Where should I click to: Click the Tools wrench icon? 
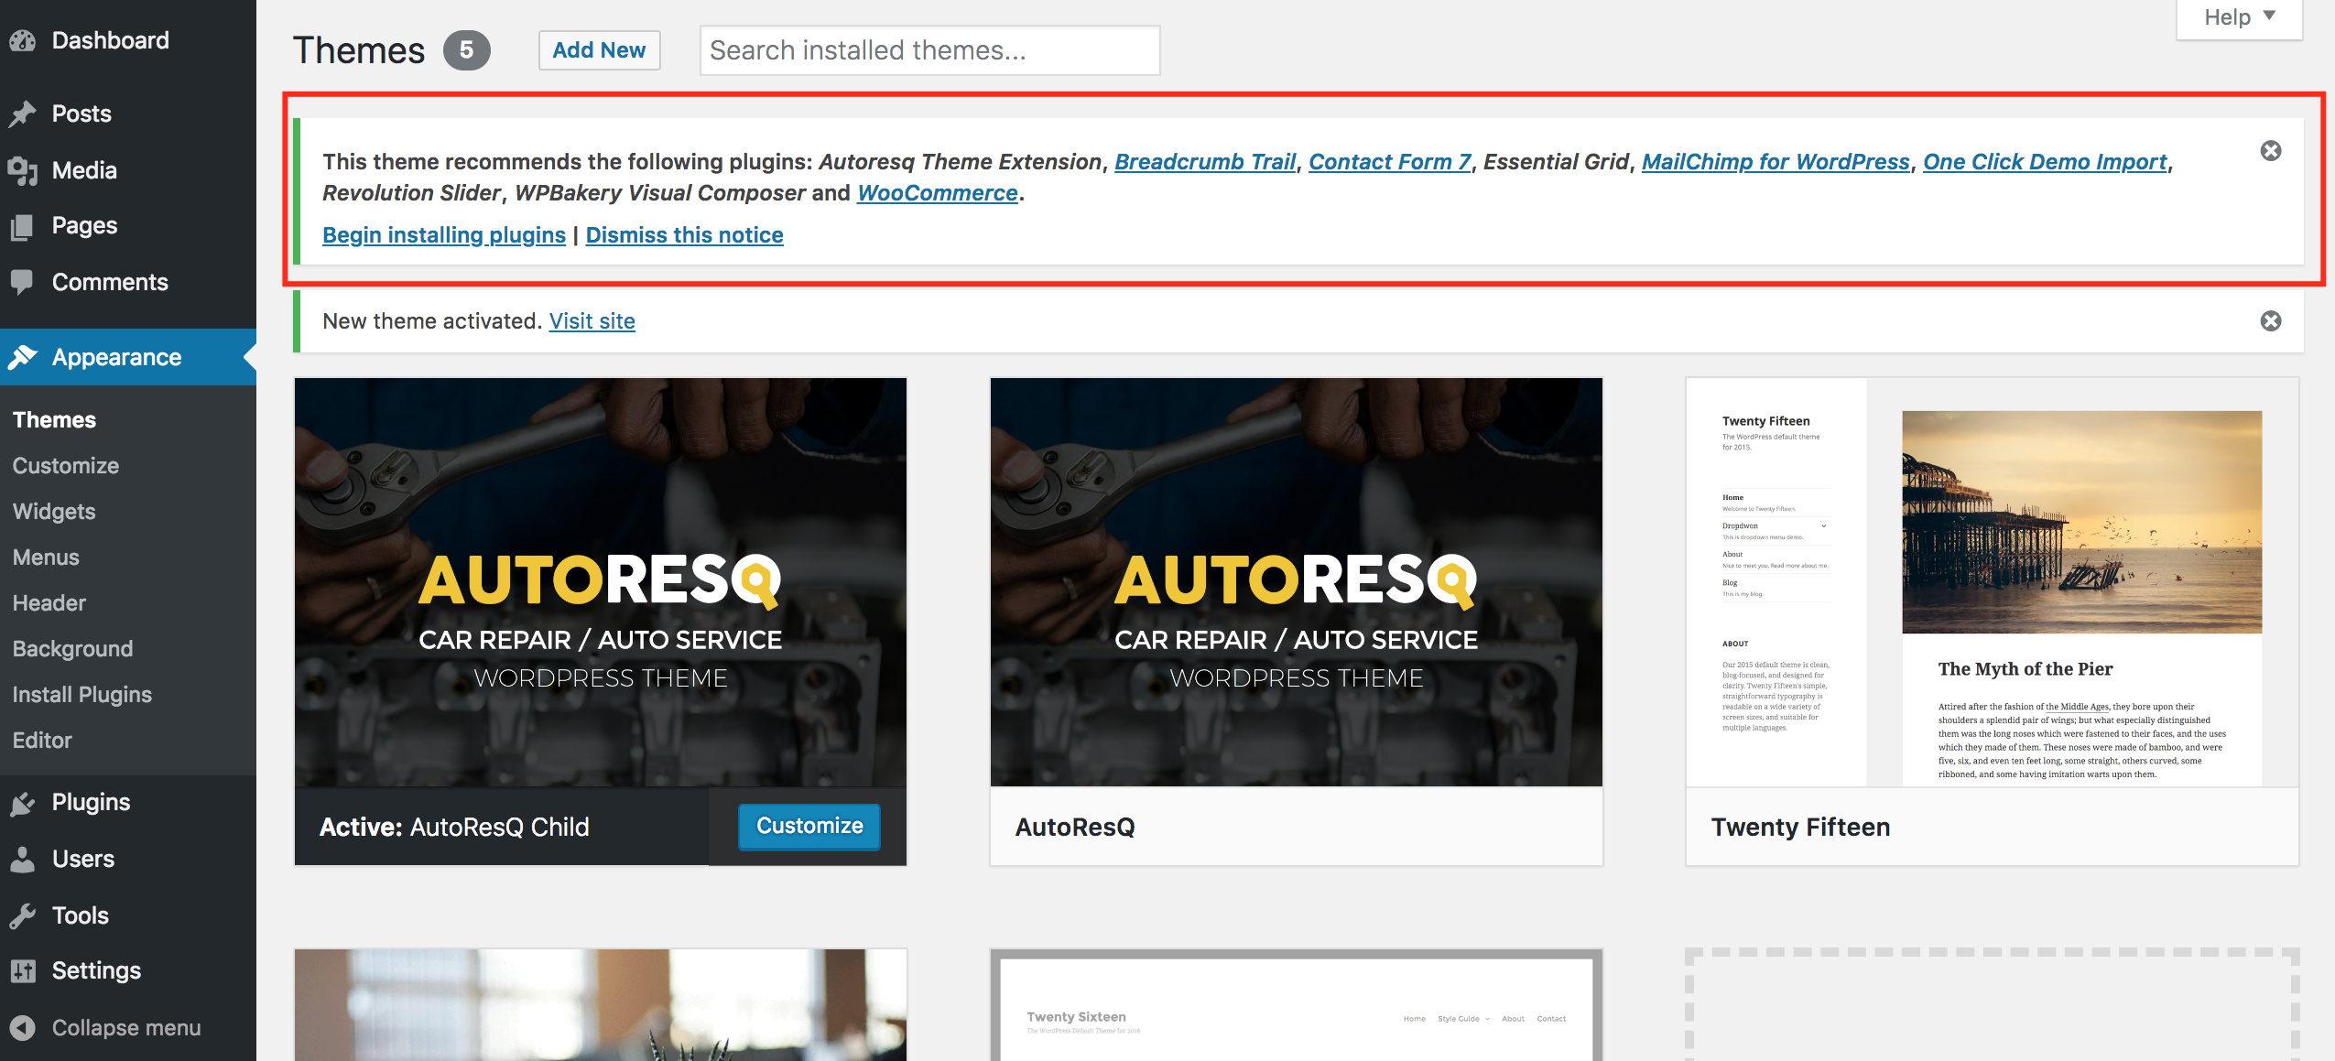[23, 915]
